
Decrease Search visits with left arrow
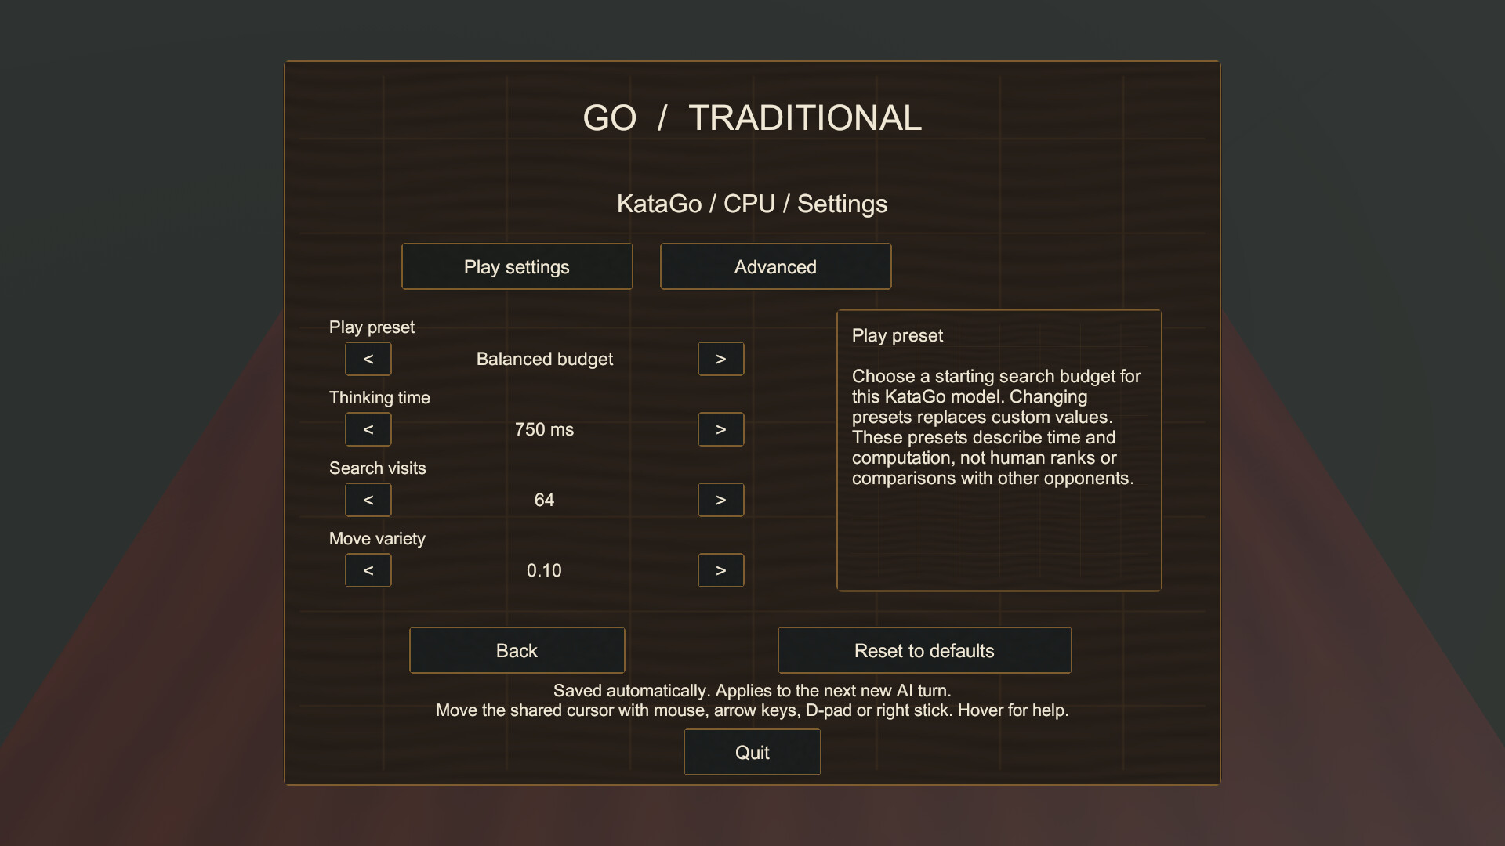[x=368, y=500]
